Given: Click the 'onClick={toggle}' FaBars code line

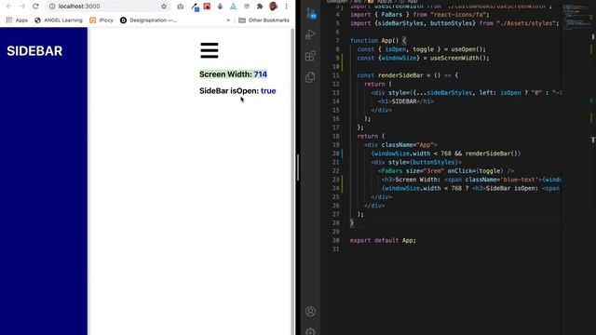Looking at the screenshot, I should coord(446,171).
